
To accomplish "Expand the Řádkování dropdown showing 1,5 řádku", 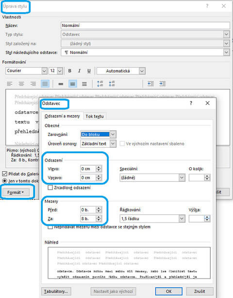I will point(152,219).
